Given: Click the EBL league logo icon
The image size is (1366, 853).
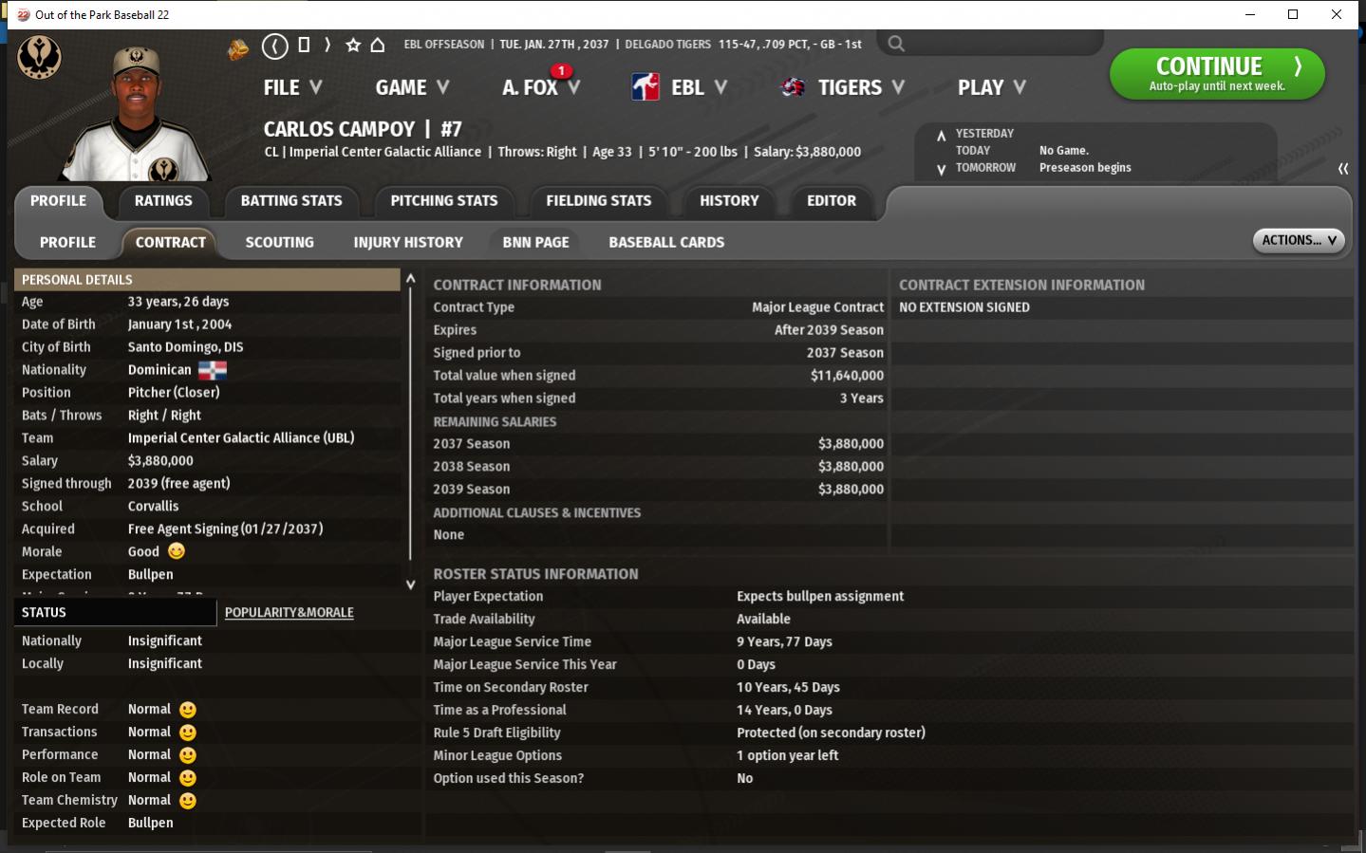Looking at the screenshot, I should [646, 87].
